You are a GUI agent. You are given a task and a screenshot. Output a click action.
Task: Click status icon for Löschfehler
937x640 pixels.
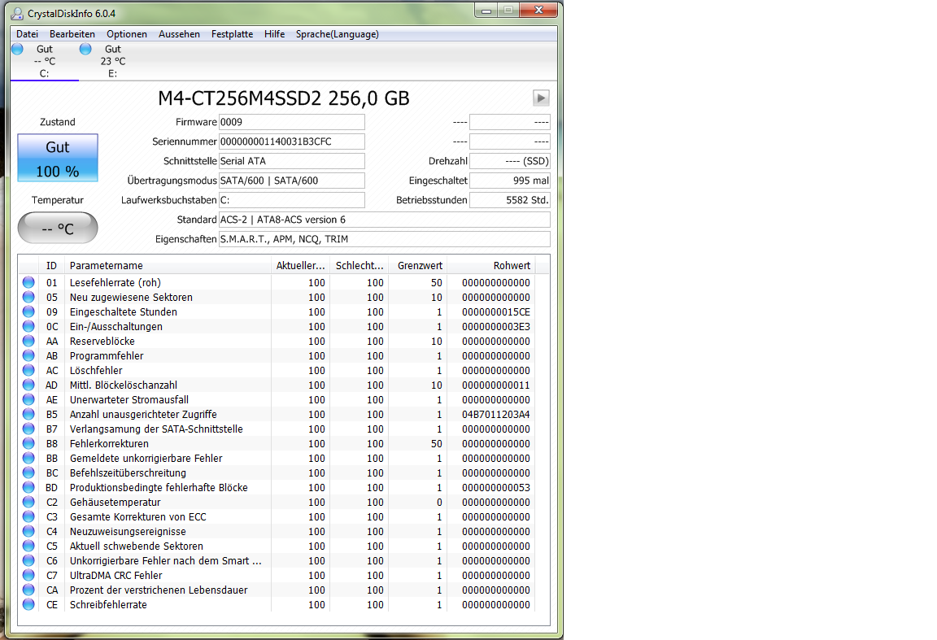28,370
